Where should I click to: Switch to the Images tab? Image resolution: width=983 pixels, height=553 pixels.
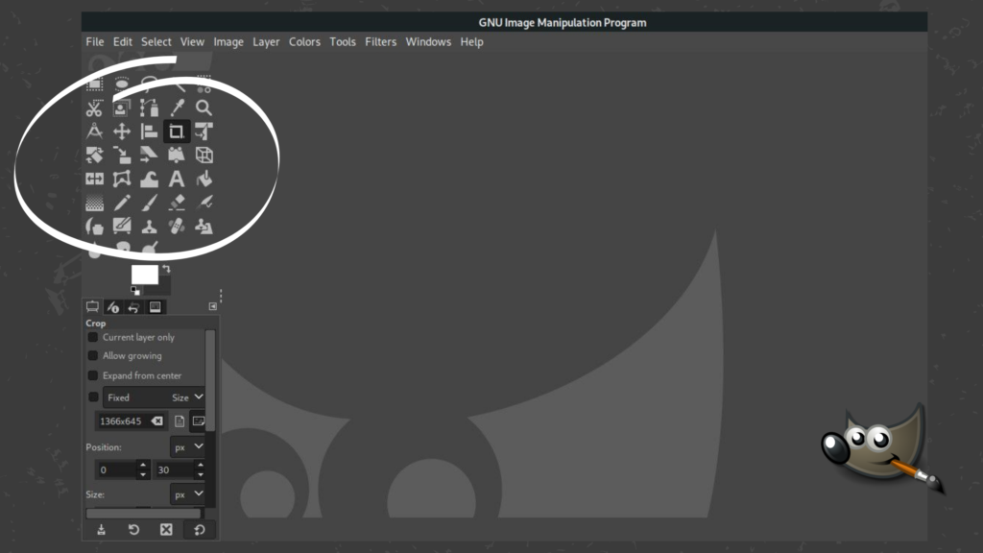click(x=155, y=306)
